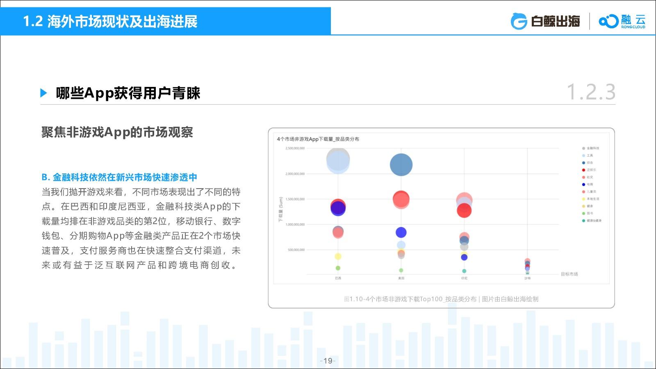Click the 1,000,000,000 y-axis value
This screenshot has width=656, height=369.
pyautogui.click(x=295, y=225)
